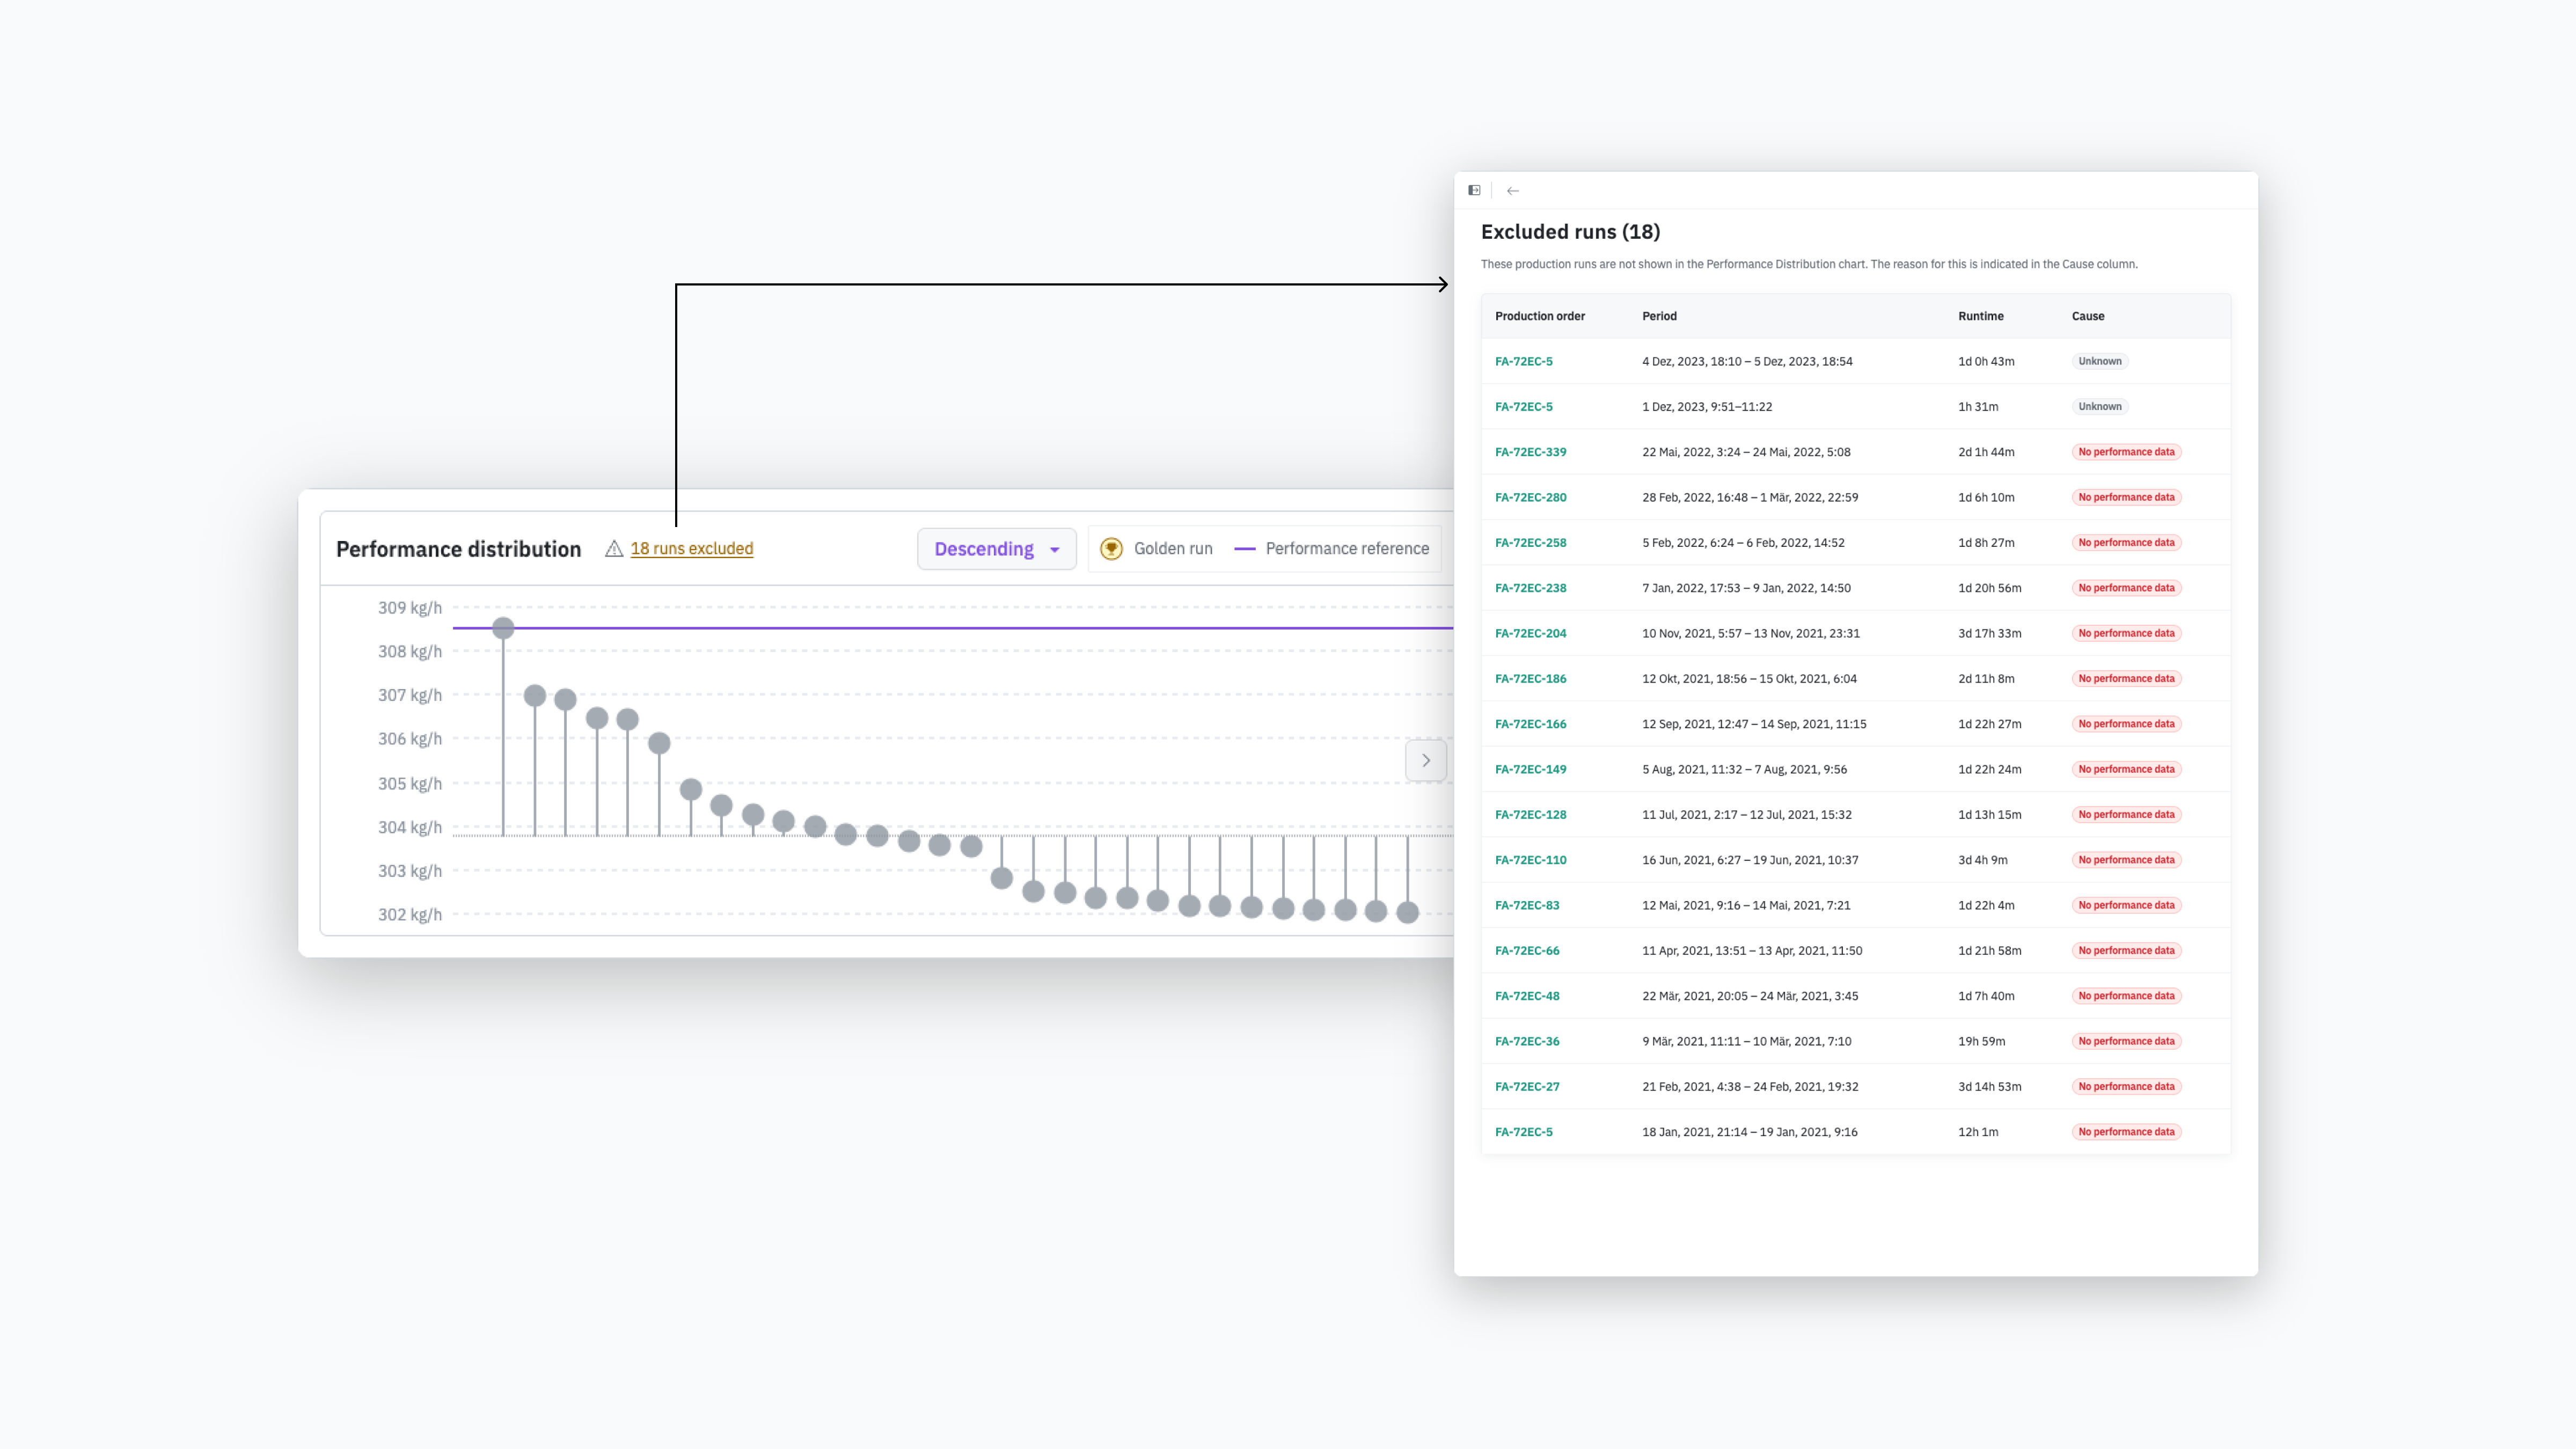Open production order FA-72EC-238
The height and width of the screenshot is (1449, 2576).
[x=1530, y=588]
